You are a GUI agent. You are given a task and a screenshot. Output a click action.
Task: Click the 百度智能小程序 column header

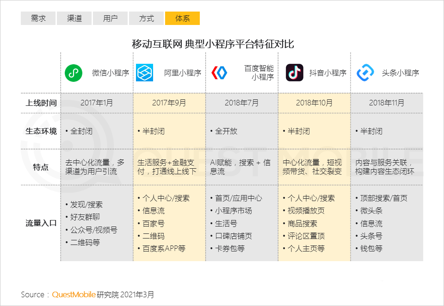click(x=259, y=73)
